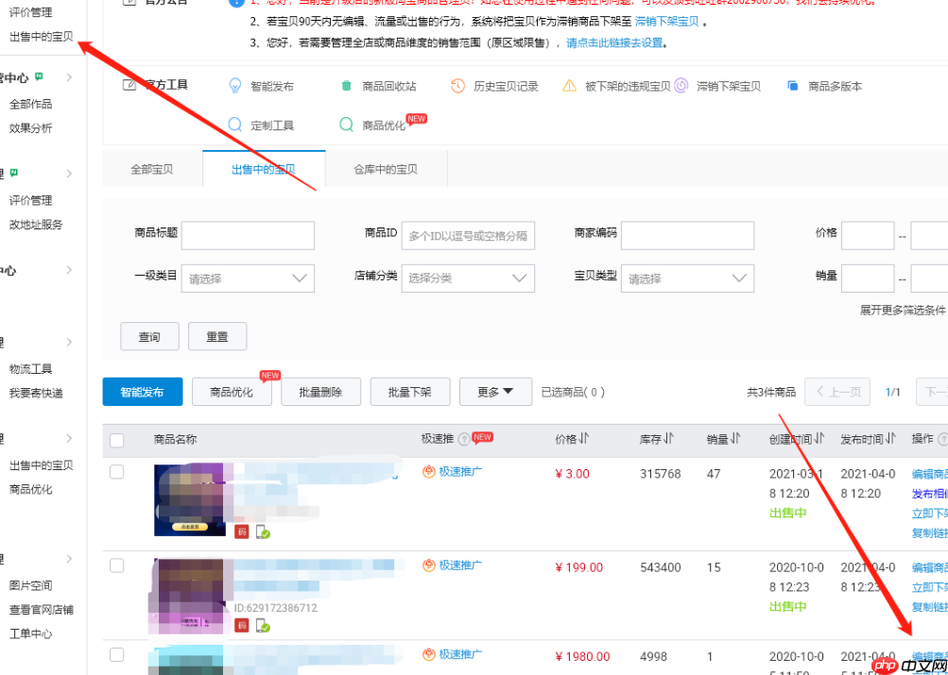
Task: Open 我要寄快递 in the sidebar
Action: point(36,393)
